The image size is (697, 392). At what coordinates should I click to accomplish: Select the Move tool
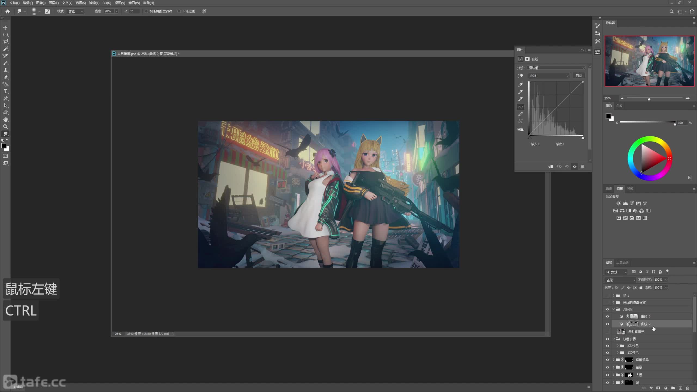tap(5, 27)
